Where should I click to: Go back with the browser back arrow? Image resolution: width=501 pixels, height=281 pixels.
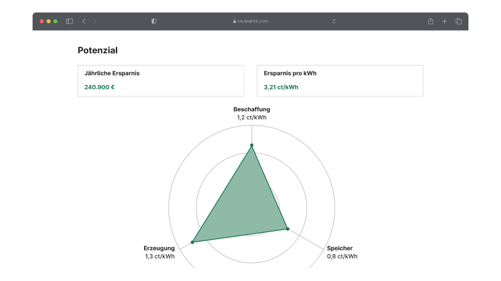[x=84, y=21]
